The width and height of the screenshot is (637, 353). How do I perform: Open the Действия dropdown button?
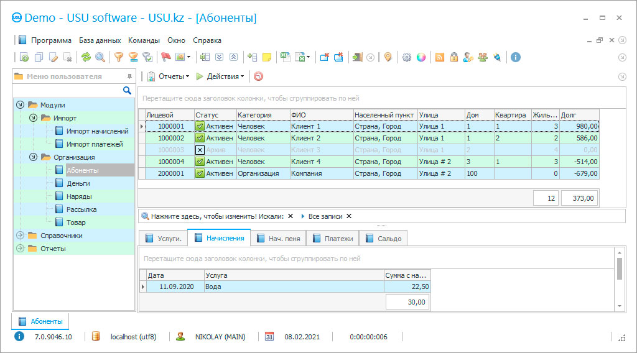[x=220, y=76]
